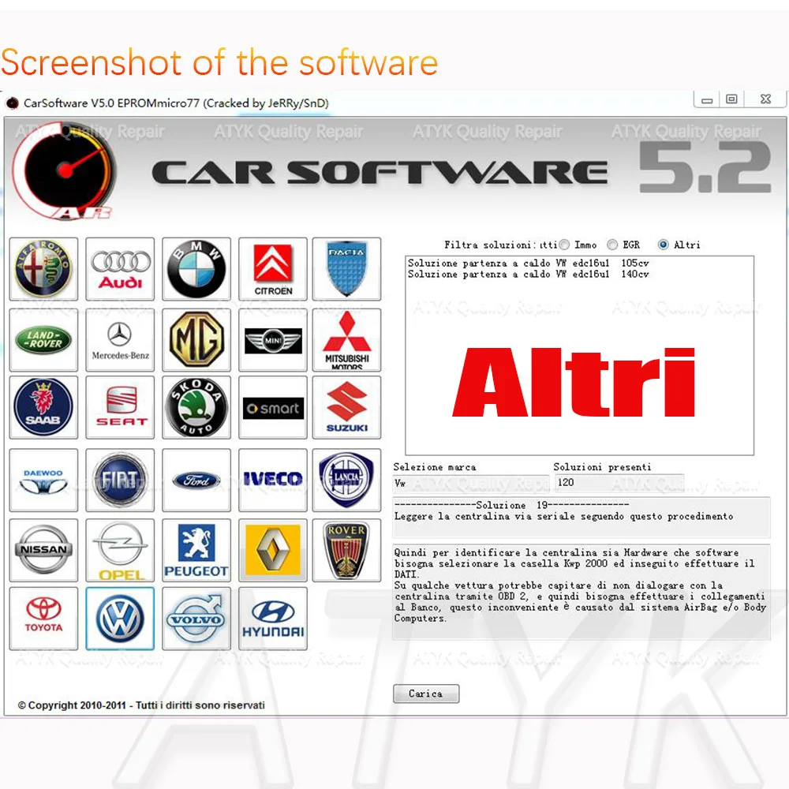Filter solutions by EGR radio button
Image resolution: width=789 pixels, height=789 pixels.
612,245
